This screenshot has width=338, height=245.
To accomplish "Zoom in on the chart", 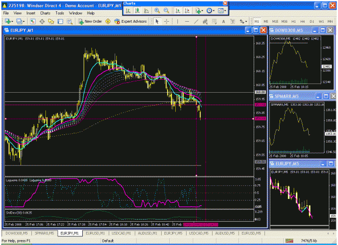I will pos(157,11).
